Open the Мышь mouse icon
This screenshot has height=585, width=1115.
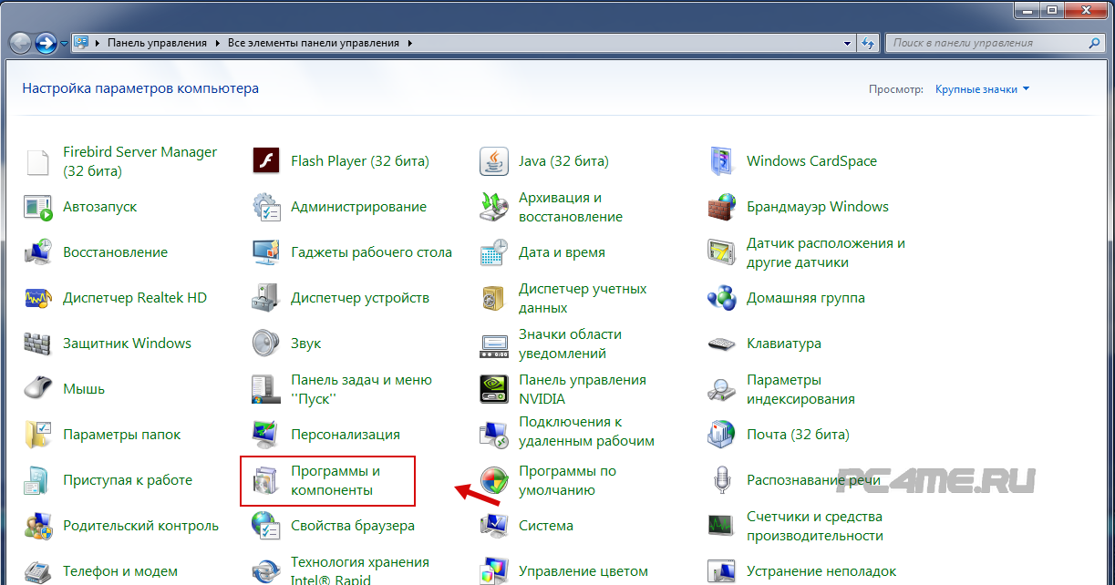(37, 389)
